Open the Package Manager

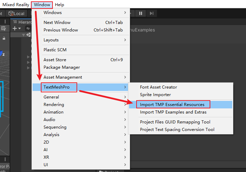pyautogui.click(x=81, y=67)
